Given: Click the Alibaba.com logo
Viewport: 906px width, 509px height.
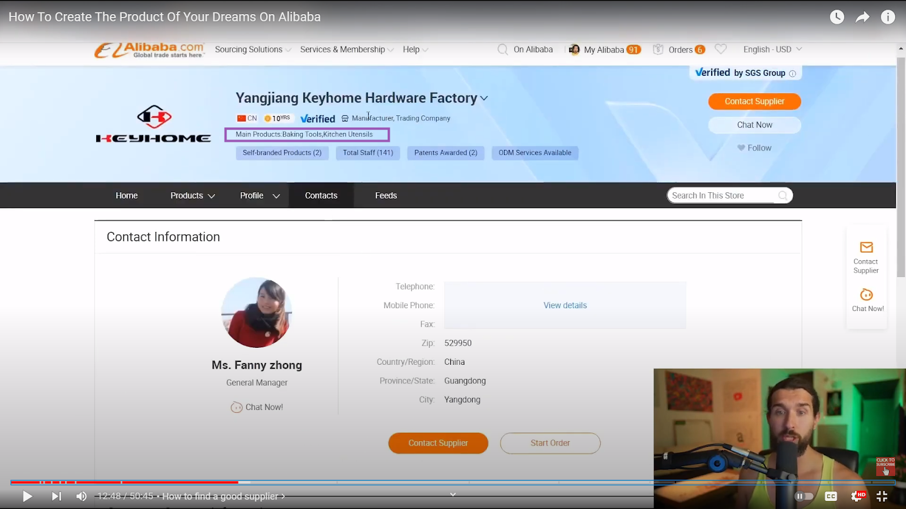Looking at the screenshot, I should pos(149,50).
